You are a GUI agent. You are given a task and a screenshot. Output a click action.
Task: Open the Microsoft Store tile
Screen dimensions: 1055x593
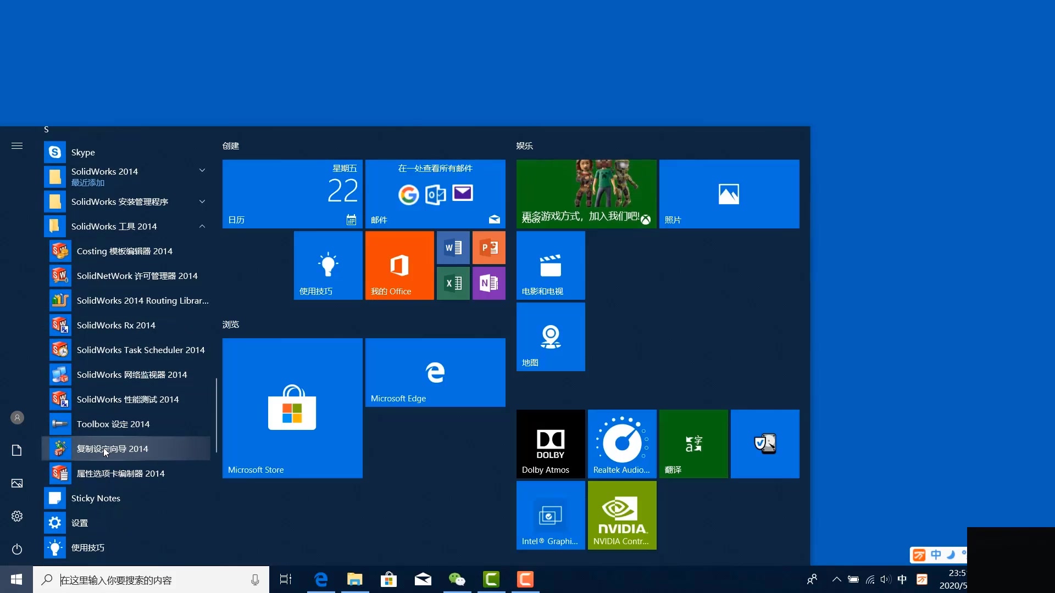292,408
